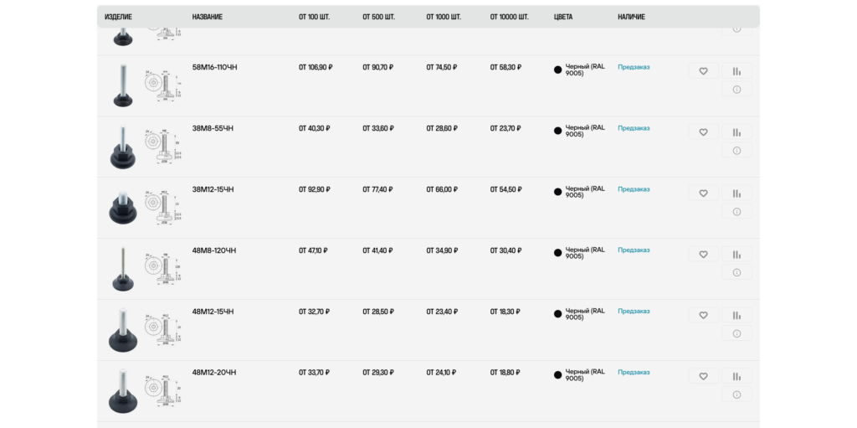Click the Название column header
This screenshot has height=428, width=857.
pos(208,17)
